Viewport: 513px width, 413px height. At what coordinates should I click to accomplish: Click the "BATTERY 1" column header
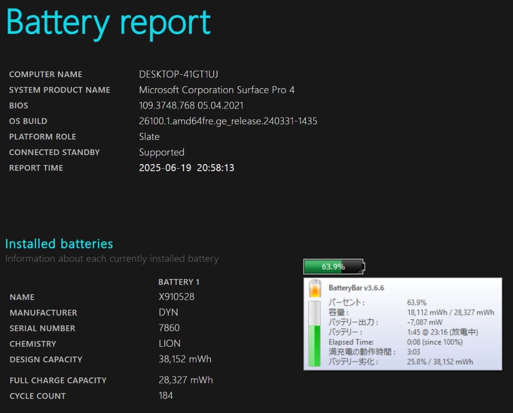[179, 282]
